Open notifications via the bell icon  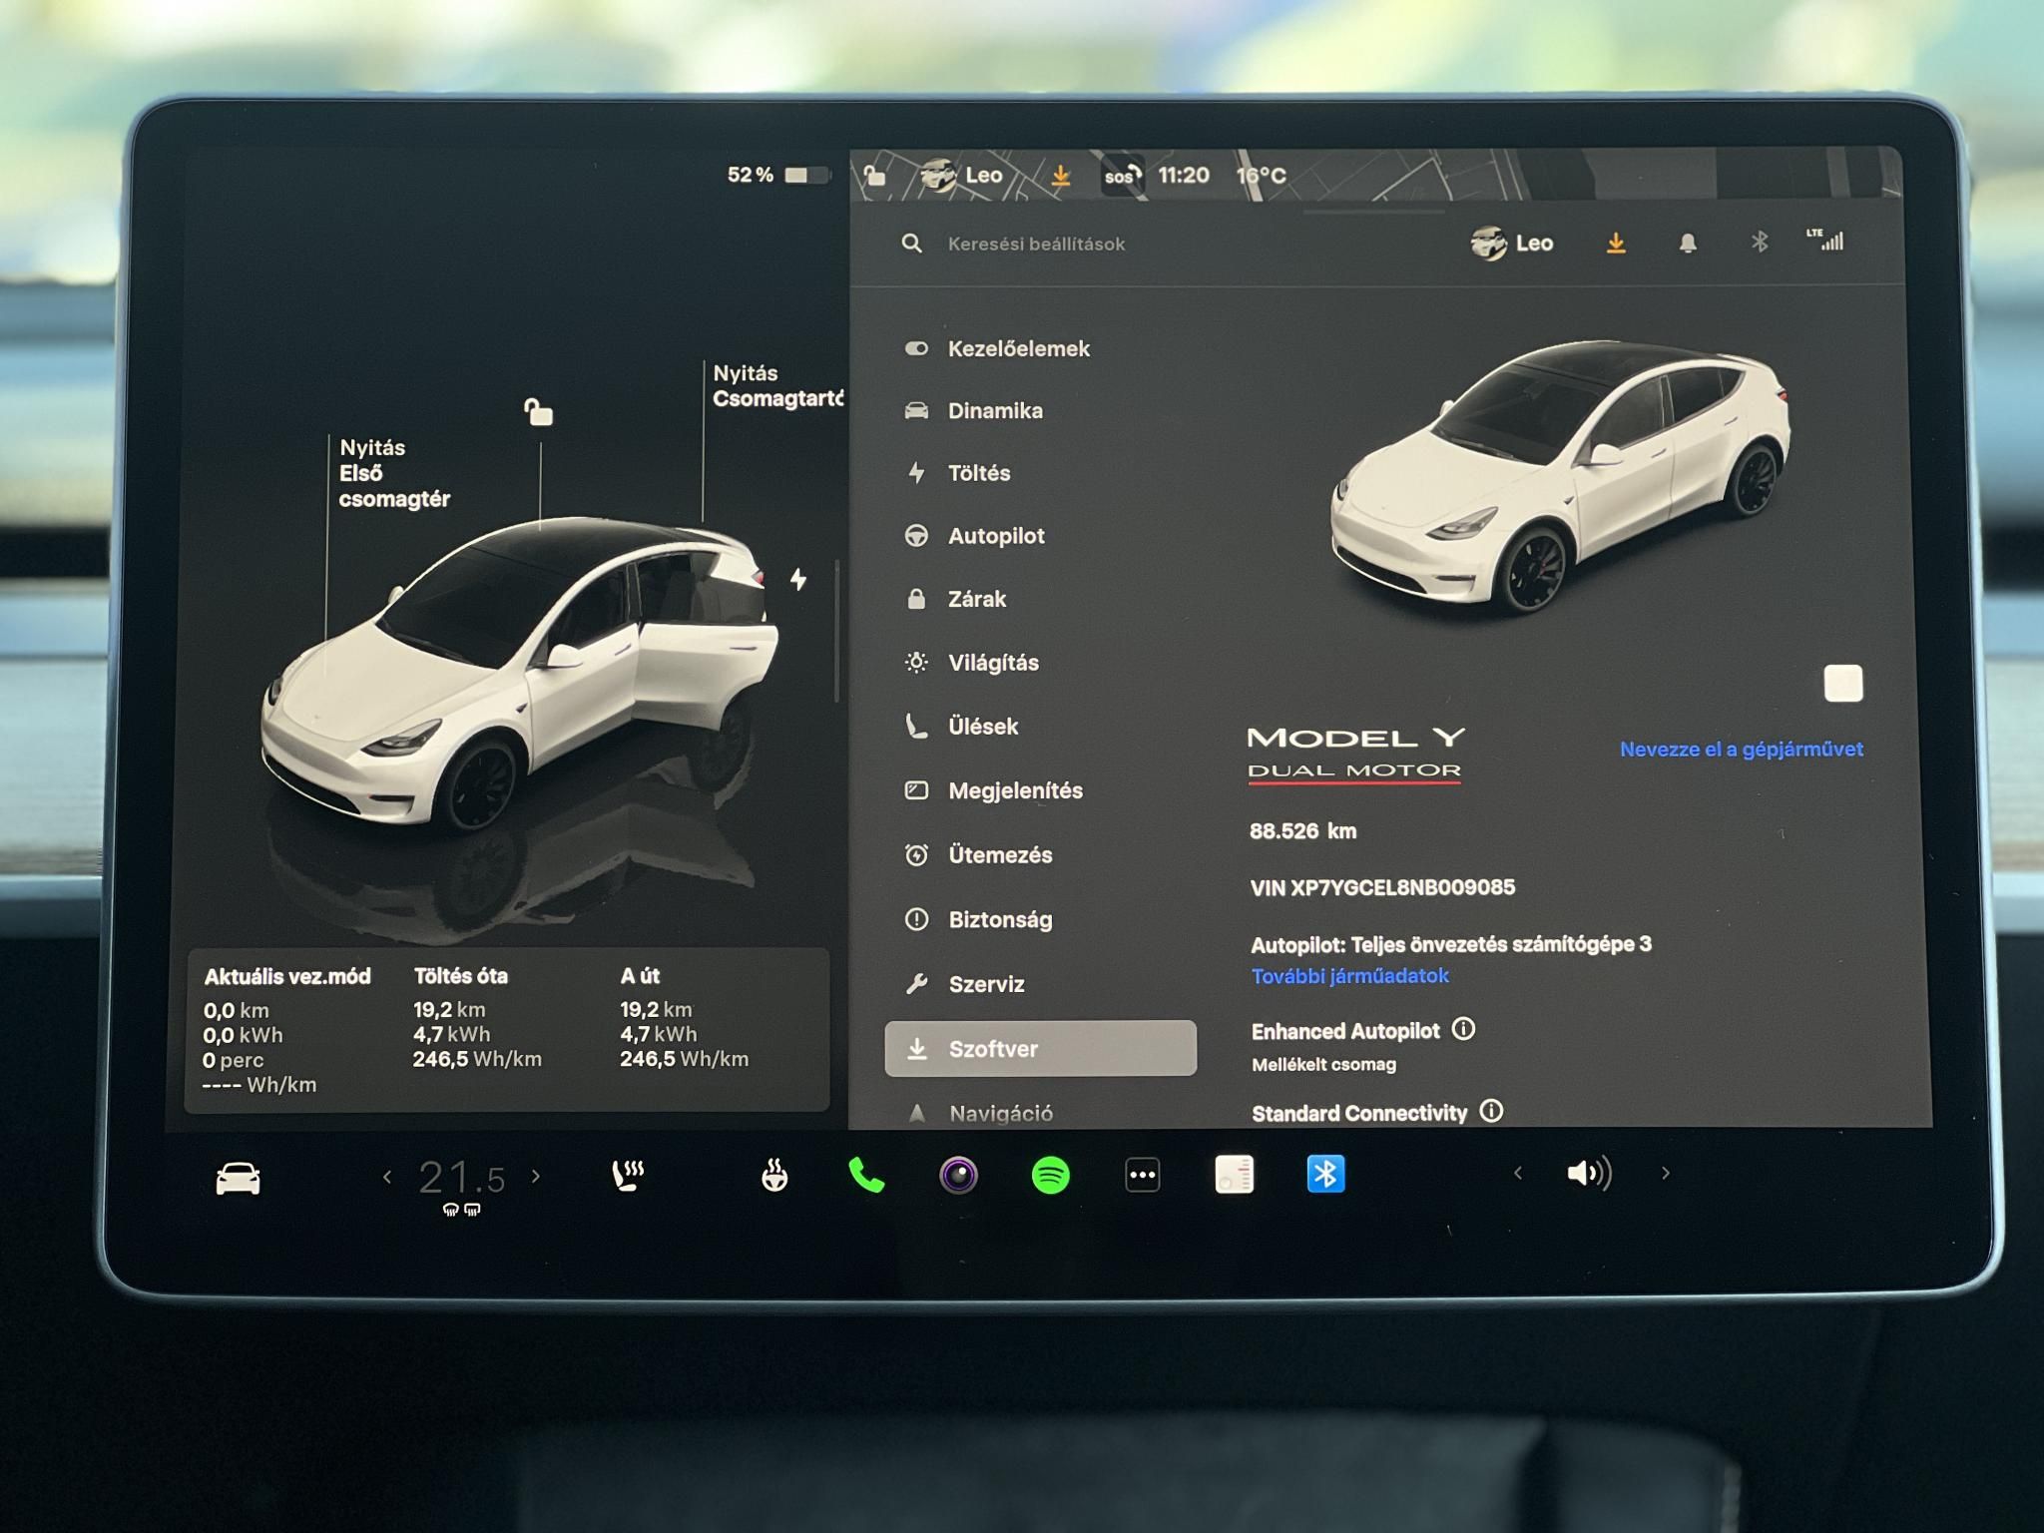(1690, 243)
